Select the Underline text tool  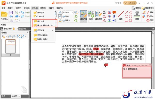coord(109,20)
